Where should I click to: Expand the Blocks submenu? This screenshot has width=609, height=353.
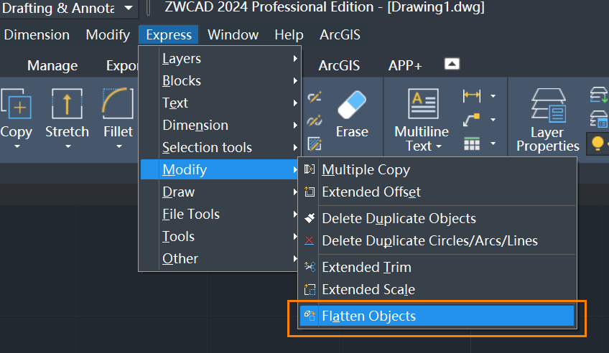coord(220,80)
